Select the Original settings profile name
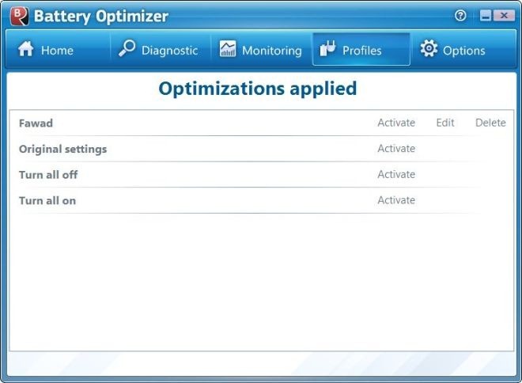Viewport: 522px width, 383px height. coord(63,150)
